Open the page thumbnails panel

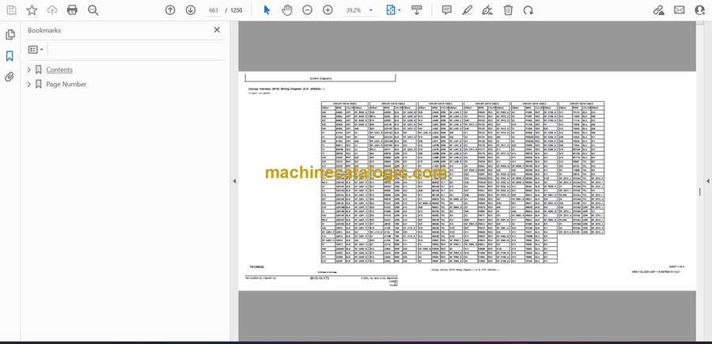click(x=10, y=35)
